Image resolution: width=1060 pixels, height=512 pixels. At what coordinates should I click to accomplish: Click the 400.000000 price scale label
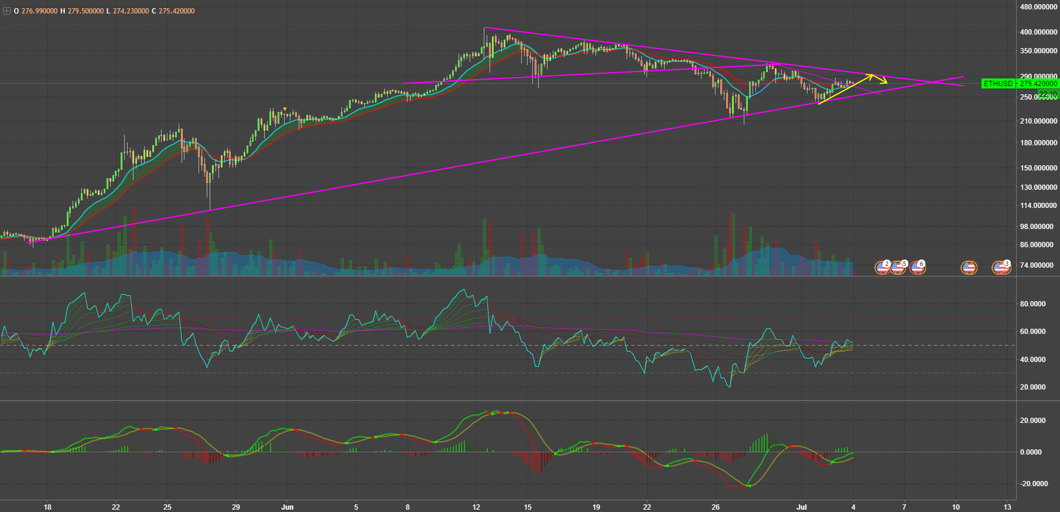tap(1038, 32)
